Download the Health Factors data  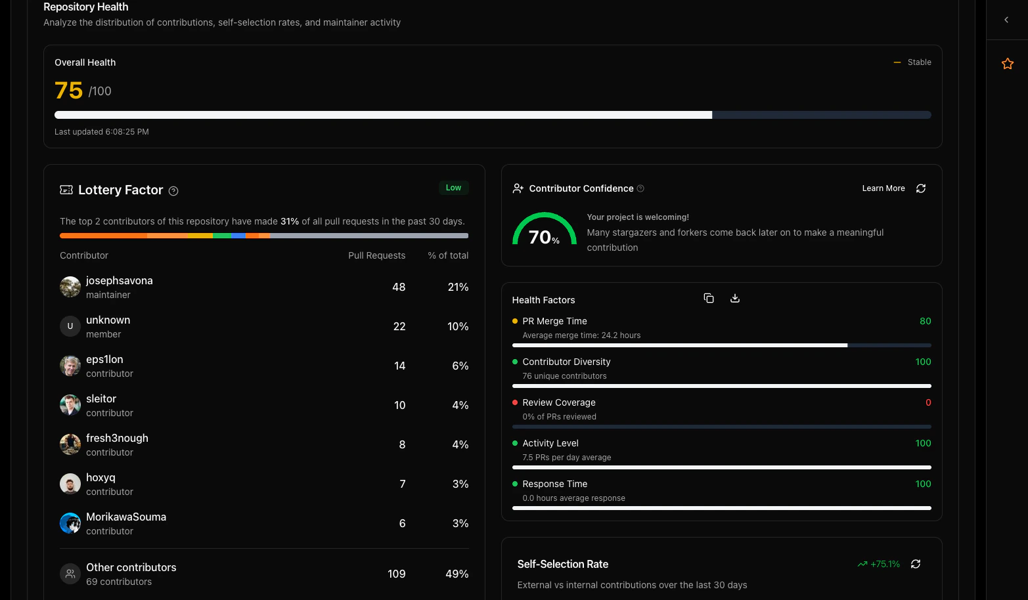point(735,298)
